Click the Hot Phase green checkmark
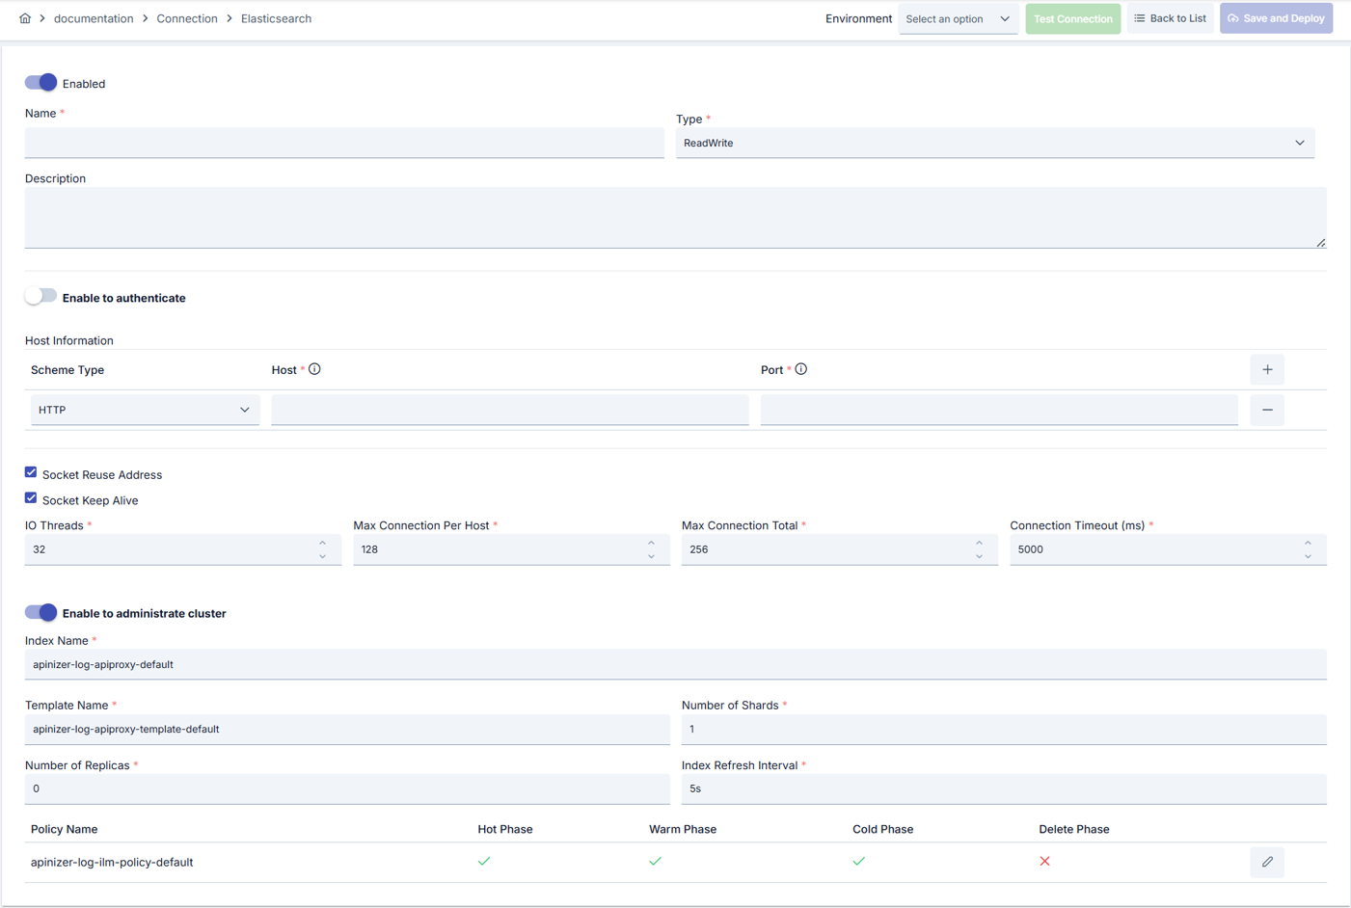Image resolution: width=1351 pixels, height=908 pixels. (484, 861)
